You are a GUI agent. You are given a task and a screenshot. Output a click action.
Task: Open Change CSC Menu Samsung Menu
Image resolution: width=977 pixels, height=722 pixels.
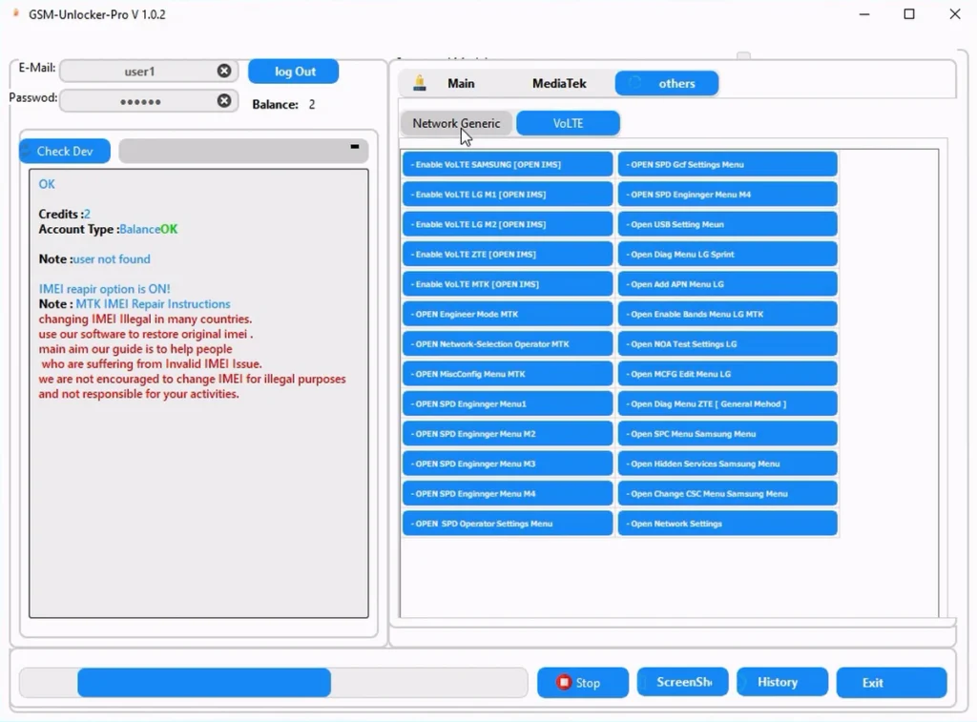pyautogui.click(x=727, y=494)
